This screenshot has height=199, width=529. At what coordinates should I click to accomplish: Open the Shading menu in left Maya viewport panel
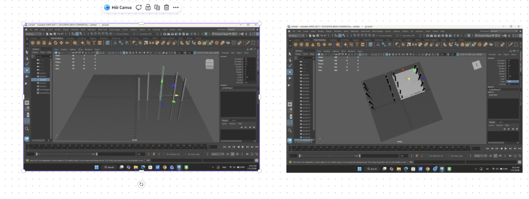[x=64, y=50]
